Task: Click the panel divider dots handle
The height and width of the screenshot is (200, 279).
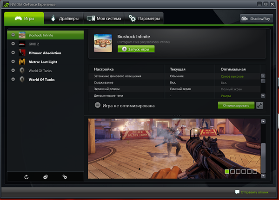Action: coord(177,115)
